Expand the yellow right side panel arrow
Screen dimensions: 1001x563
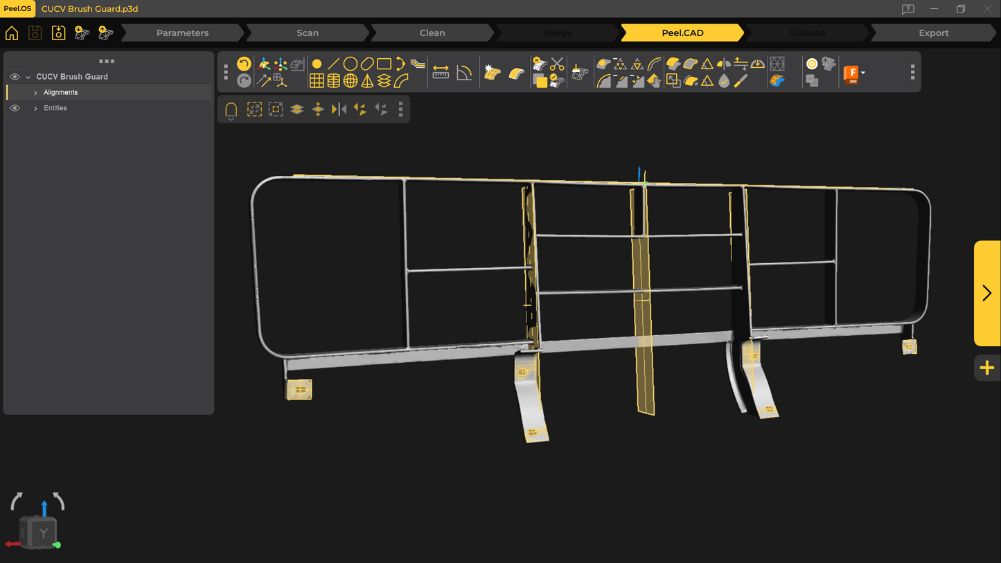click(987, 293)
